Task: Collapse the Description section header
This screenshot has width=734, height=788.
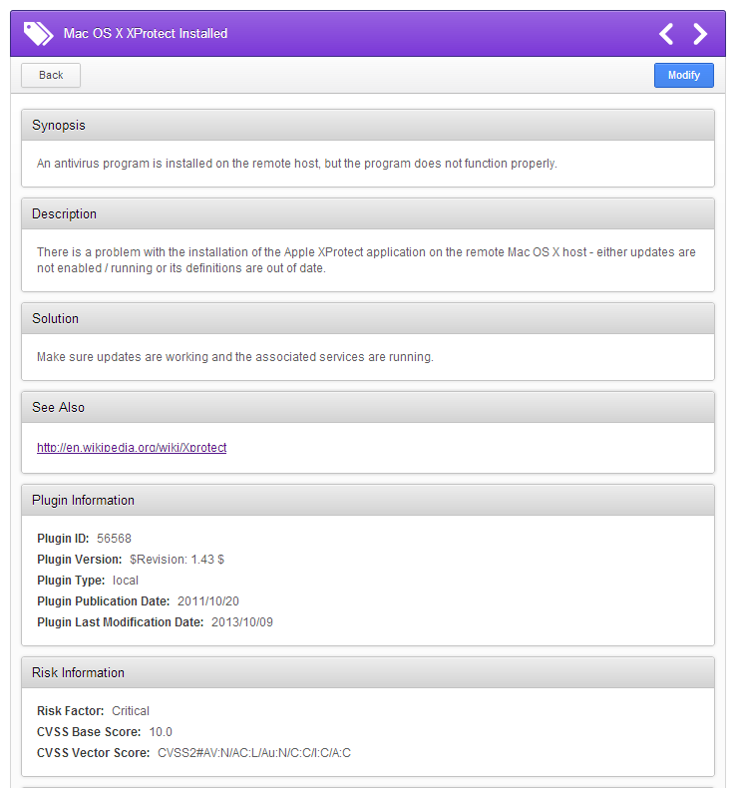Action: click(x=368, y=214)
